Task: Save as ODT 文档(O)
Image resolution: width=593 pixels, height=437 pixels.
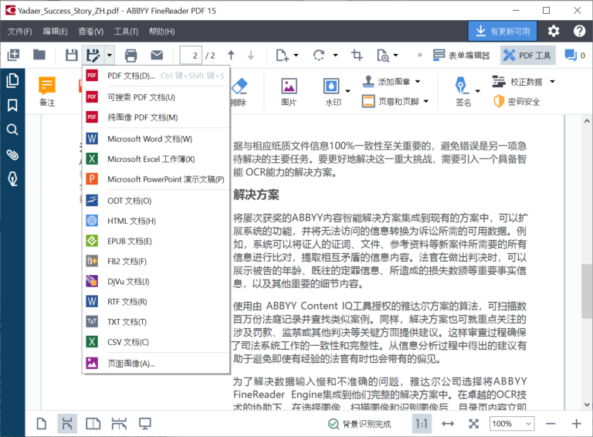Action: pyautogui.click(x=156, y=200)
